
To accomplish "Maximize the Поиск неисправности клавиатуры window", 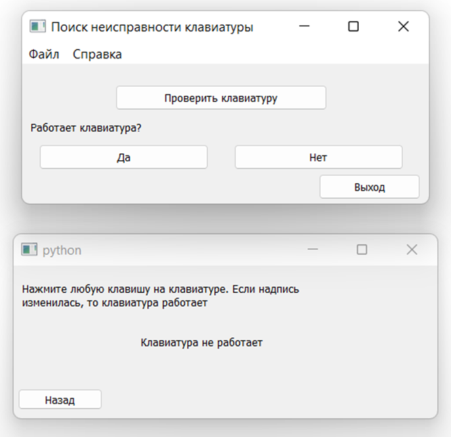I will coord(353,26).
